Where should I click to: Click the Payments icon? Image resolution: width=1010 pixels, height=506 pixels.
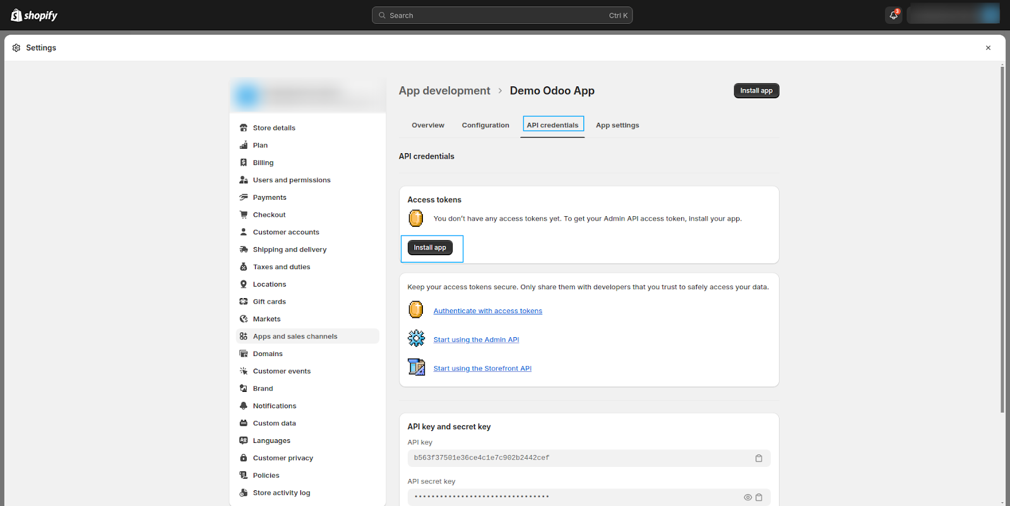tap(244, 197)
